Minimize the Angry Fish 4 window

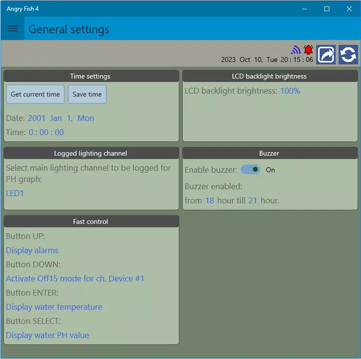(304, 9)
